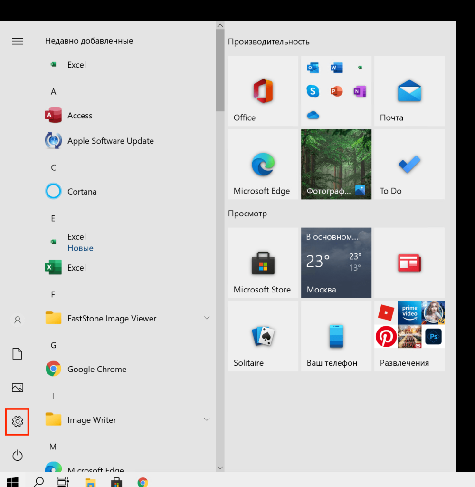Expand the hamburger menu in Start
Image resolution: width=475 pixels, height=487 pixels.
pos(18,41)
